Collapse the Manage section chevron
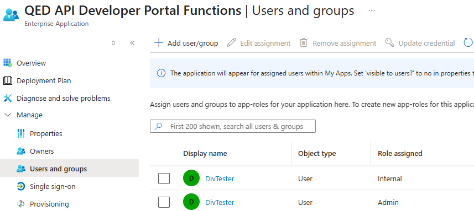The image size is (474, 211). [x=8, y=115]
